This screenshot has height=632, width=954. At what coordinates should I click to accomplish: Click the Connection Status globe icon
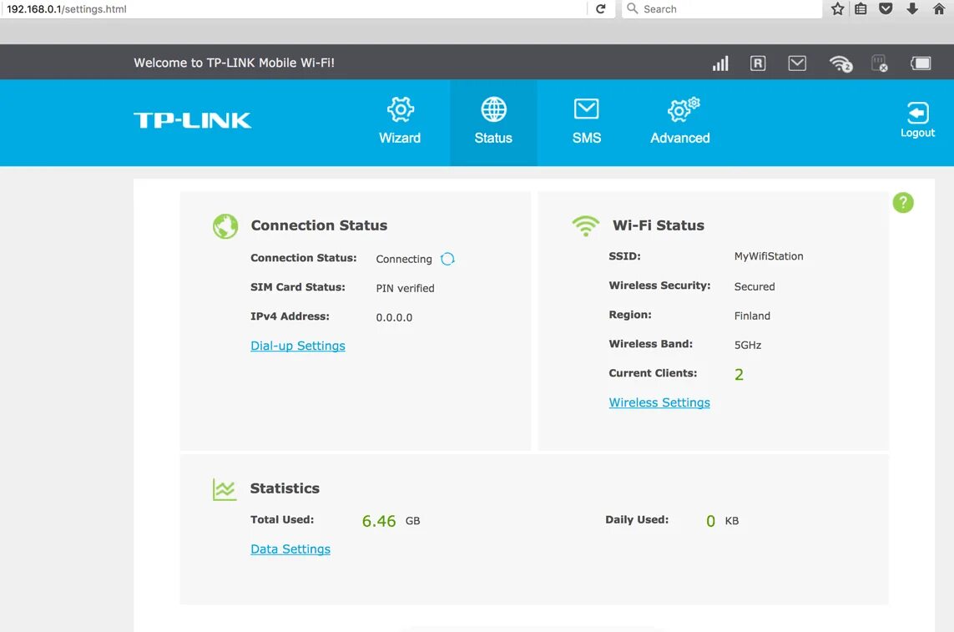click(x=225, y=226)
